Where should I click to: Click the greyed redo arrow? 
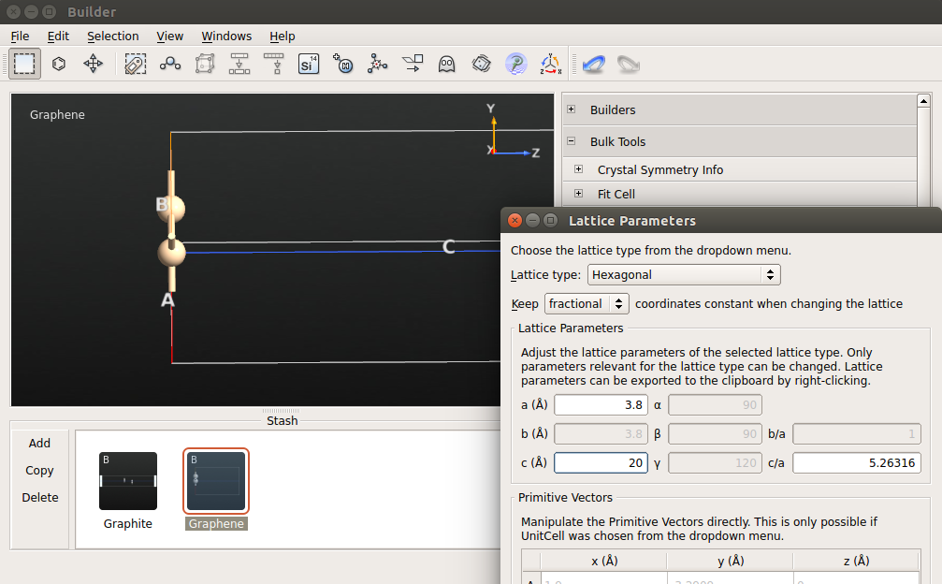click(x=628, y=64)
